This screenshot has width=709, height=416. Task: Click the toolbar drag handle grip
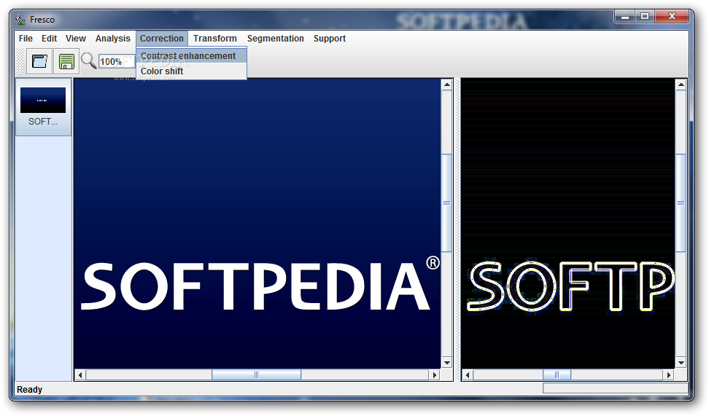[x=20, y=61]
